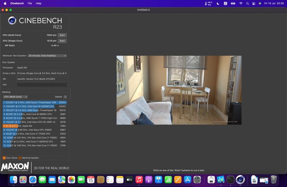Open Calendar from the dock
The height and width of the screenshot is (187, 287).
pyautogui.click(x=91, y=180)
